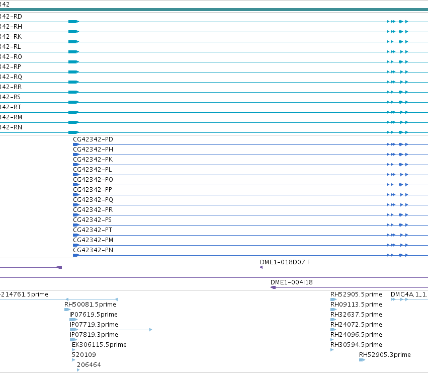This screenshot has width=428, height=373.
Task: Select the RH24072.5prime EST label
Action: (x=356, y=325)
